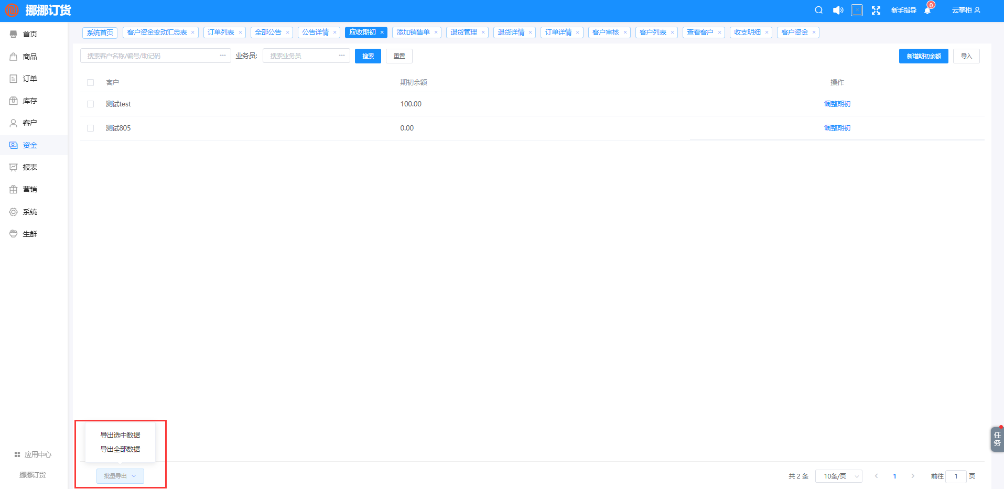The image size is (1004, 489).
Task: Enter fullscreen with the expand icon
Action: click(876, 10)
